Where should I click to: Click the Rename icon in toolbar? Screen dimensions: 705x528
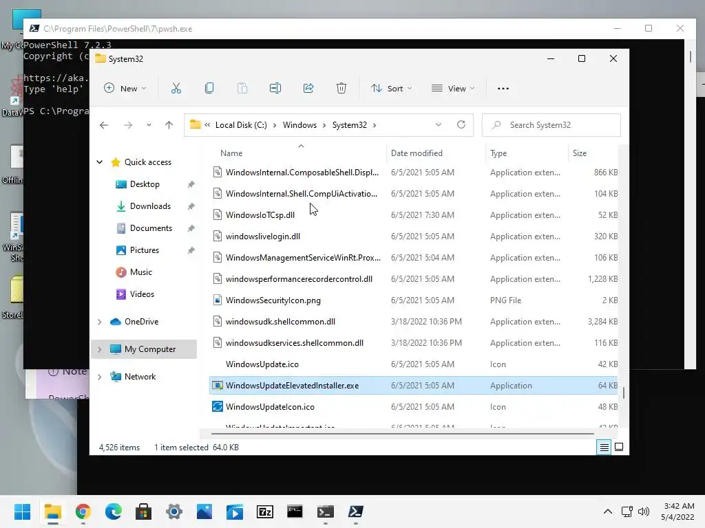(275, 89)
